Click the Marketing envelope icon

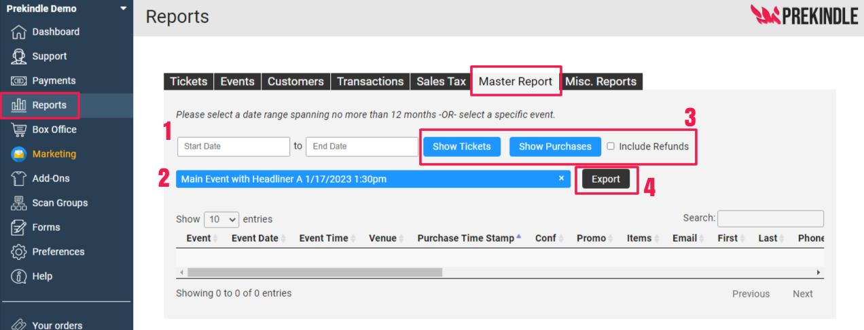[x=18, y=154]
